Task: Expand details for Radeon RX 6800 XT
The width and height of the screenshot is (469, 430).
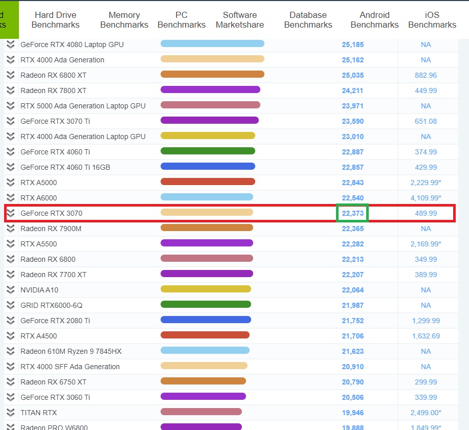Action: click(x=10, y=75)
